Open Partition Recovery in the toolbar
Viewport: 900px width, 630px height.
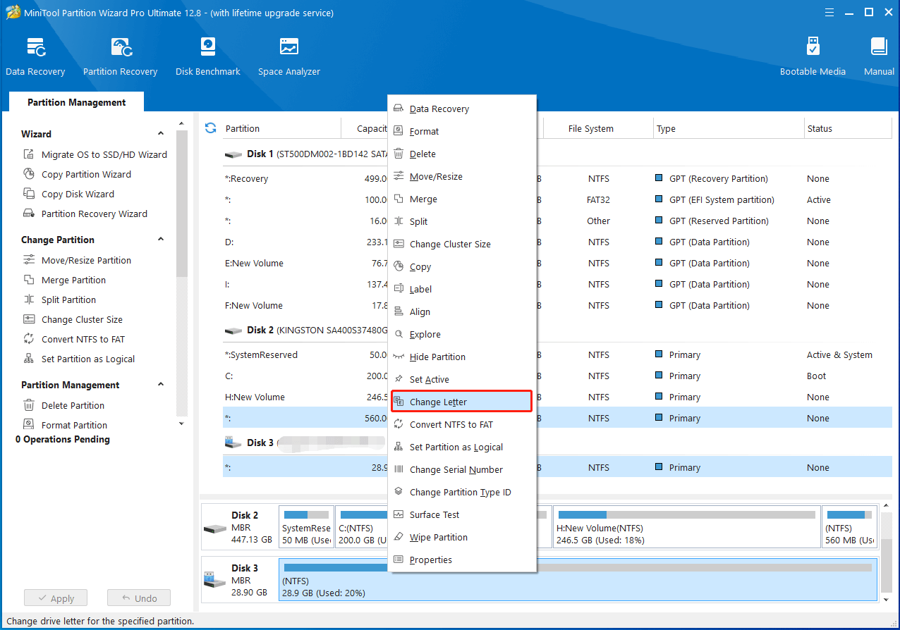[120, 57]
